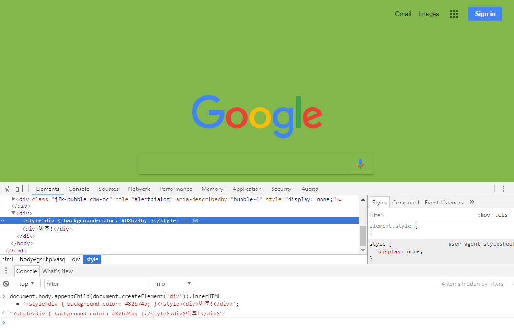Open the What's New drawer tab
This screenshot has height=330, width=514.
(x=57, y=271)
